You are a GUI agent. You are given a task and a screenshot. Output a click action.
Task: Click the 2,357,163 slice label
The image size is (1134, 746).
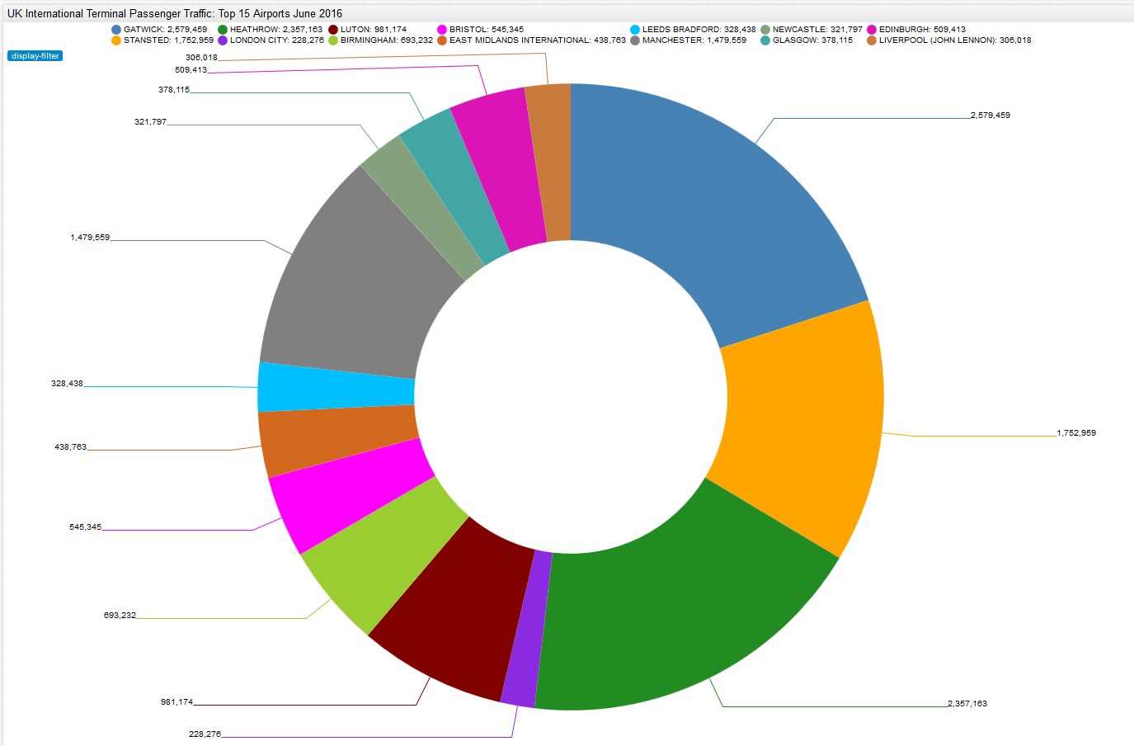click(x=967, y=704)
